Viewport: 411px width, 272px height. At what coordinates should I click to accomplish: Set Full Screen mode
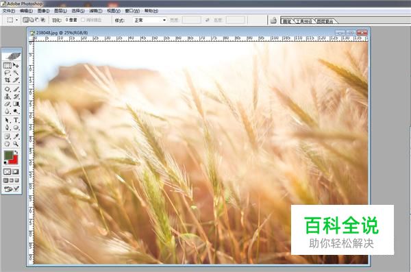coord(16,180)
